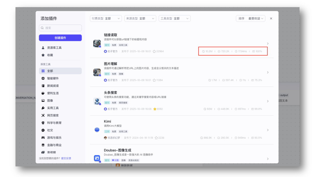Click the magnifier icon in the search box

tap(42, 28)
